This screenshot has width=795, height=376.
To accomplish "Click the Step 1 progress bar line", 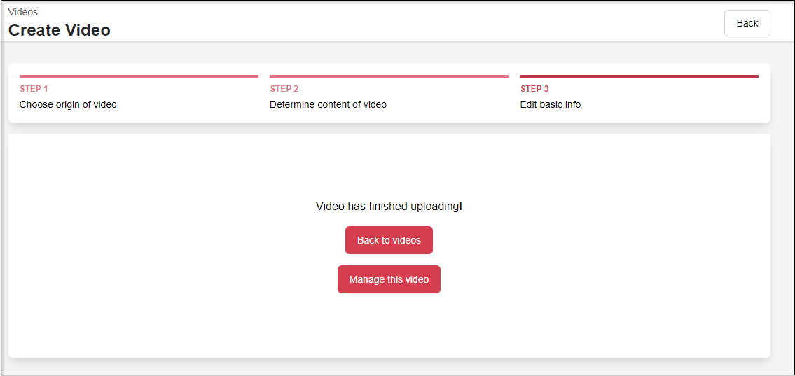I will (x=139, y=76).
